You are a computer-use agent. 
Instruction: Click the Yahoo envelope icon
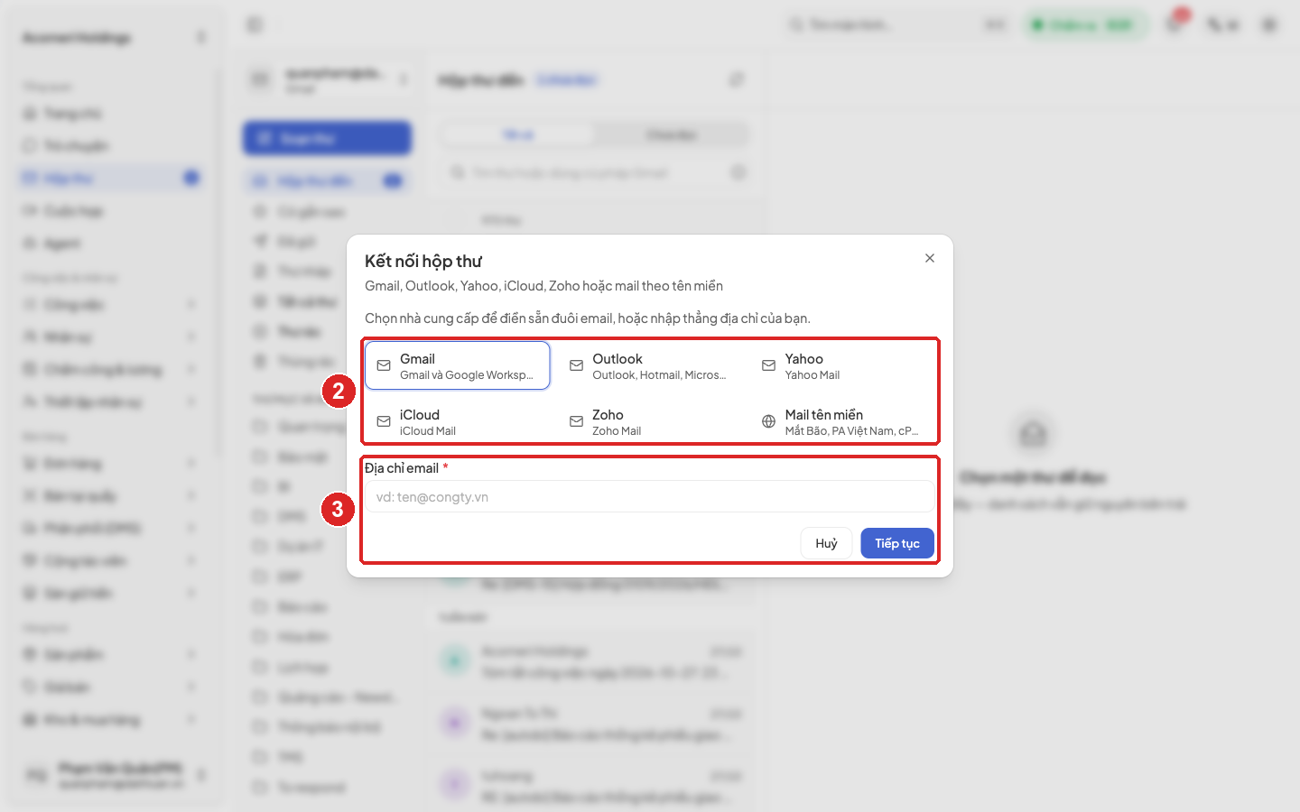point(768,365)
